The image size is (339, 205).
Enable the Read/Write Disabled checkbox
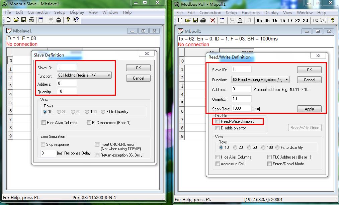coord(218,121)
